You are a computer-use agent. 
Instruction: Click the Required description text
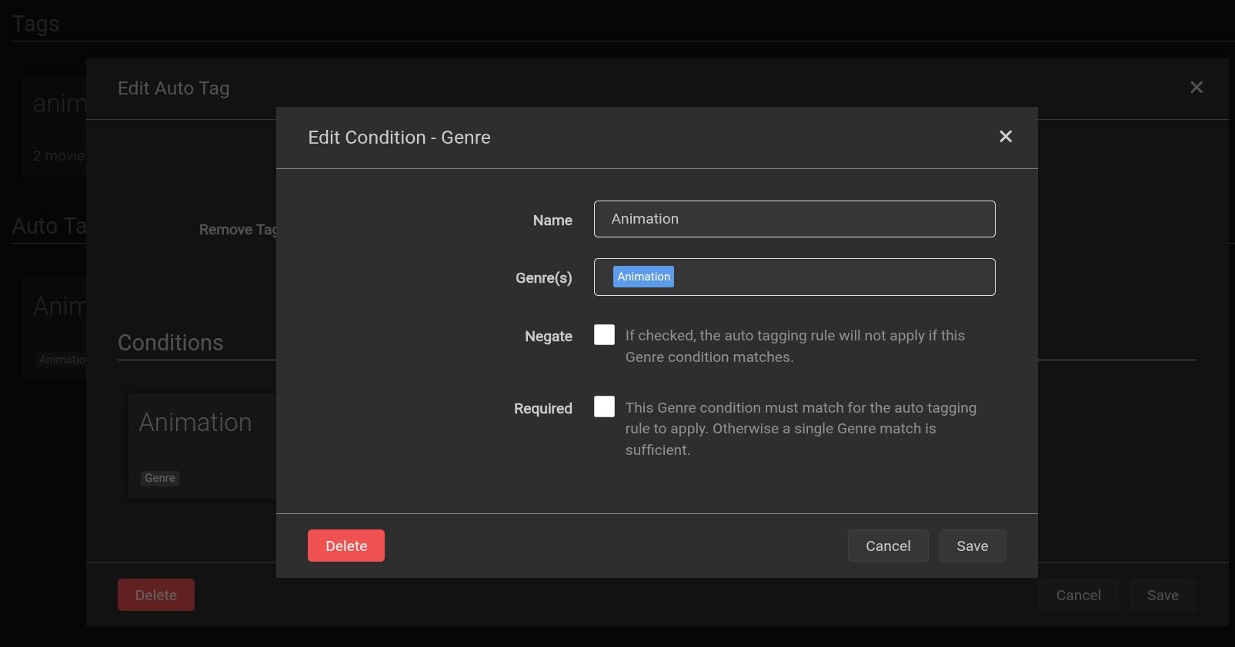point(800,429)
